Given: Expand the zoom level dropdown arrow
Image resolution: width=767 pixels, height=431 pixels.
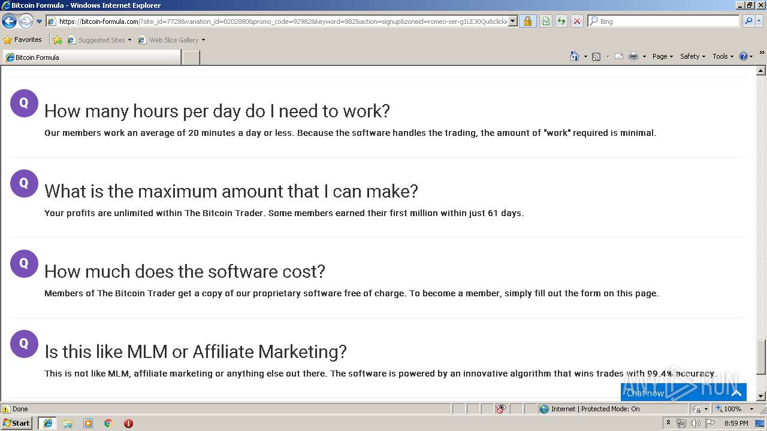Looking at the screenshot, I should point(751,409).
